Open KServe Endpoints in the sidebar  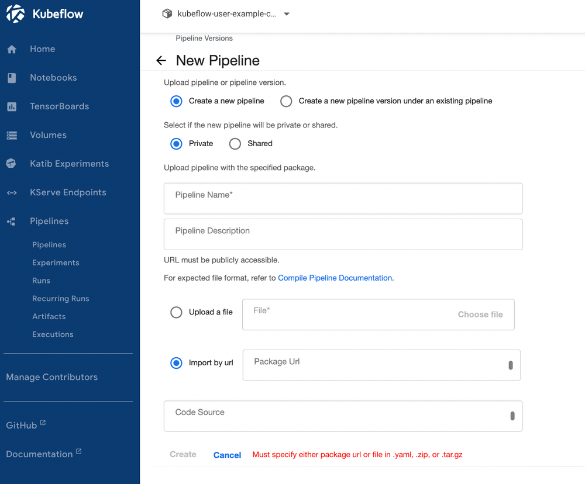[x=68, y=192]
